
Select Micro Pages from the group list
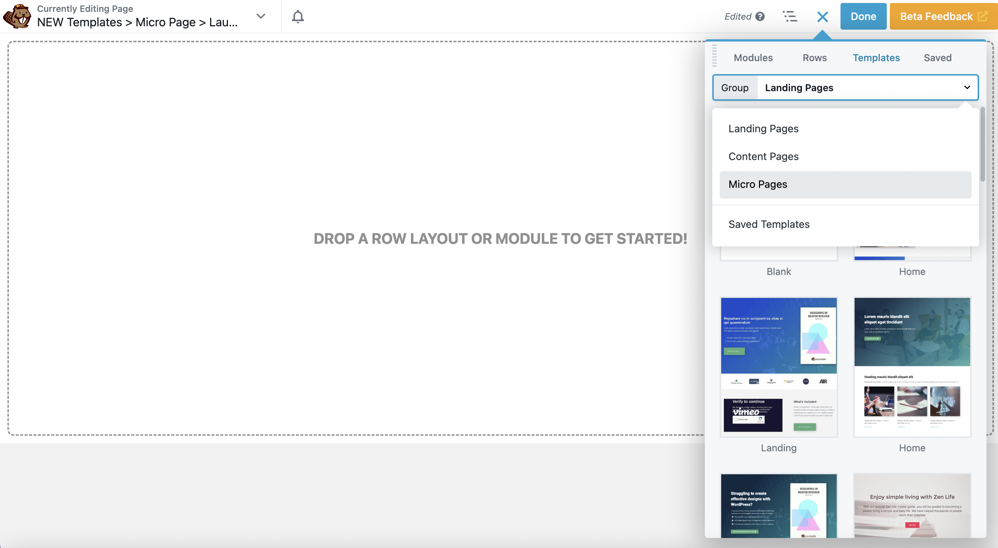click(757, 185)
